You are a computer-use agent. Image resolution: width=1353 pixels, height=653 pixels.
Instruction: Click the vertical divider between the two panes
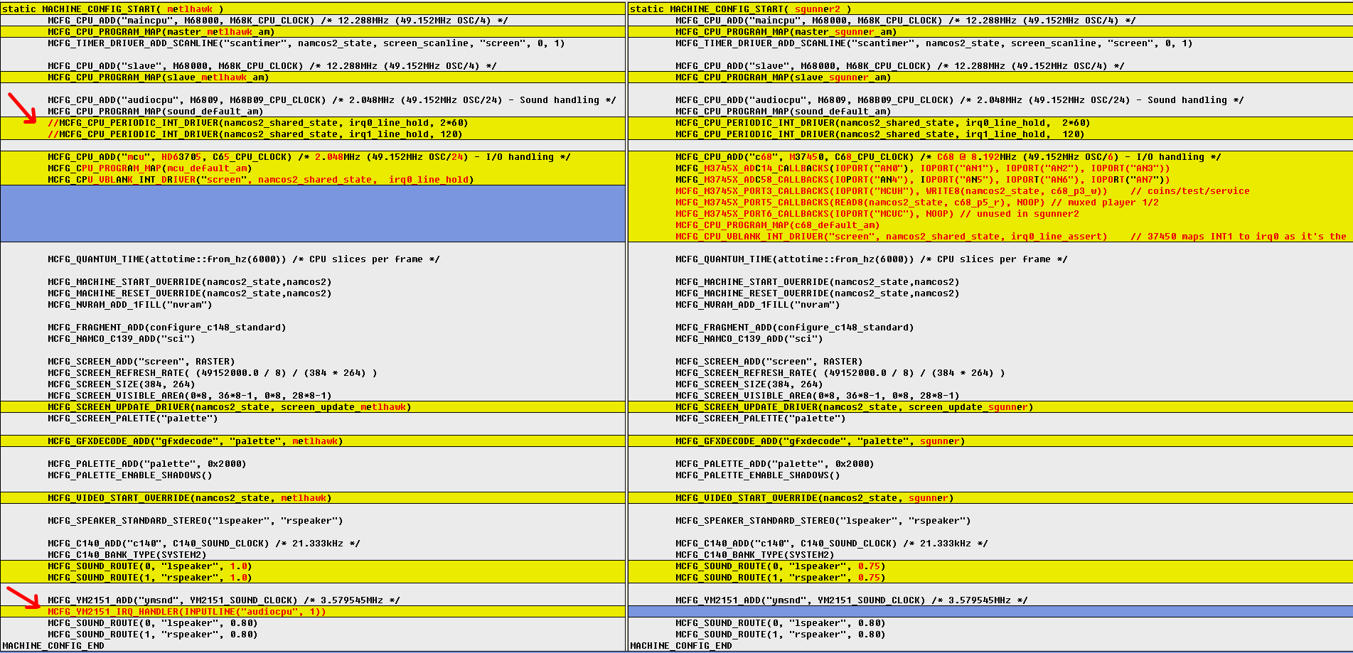[x=626, y=327]
